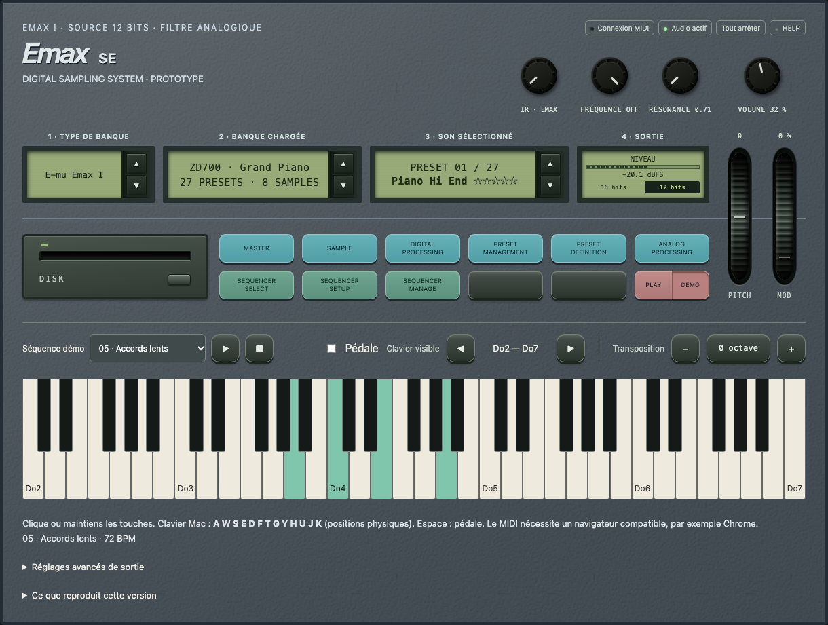Open the DIGITAL PROCESSING module

[x=422, y=248]
